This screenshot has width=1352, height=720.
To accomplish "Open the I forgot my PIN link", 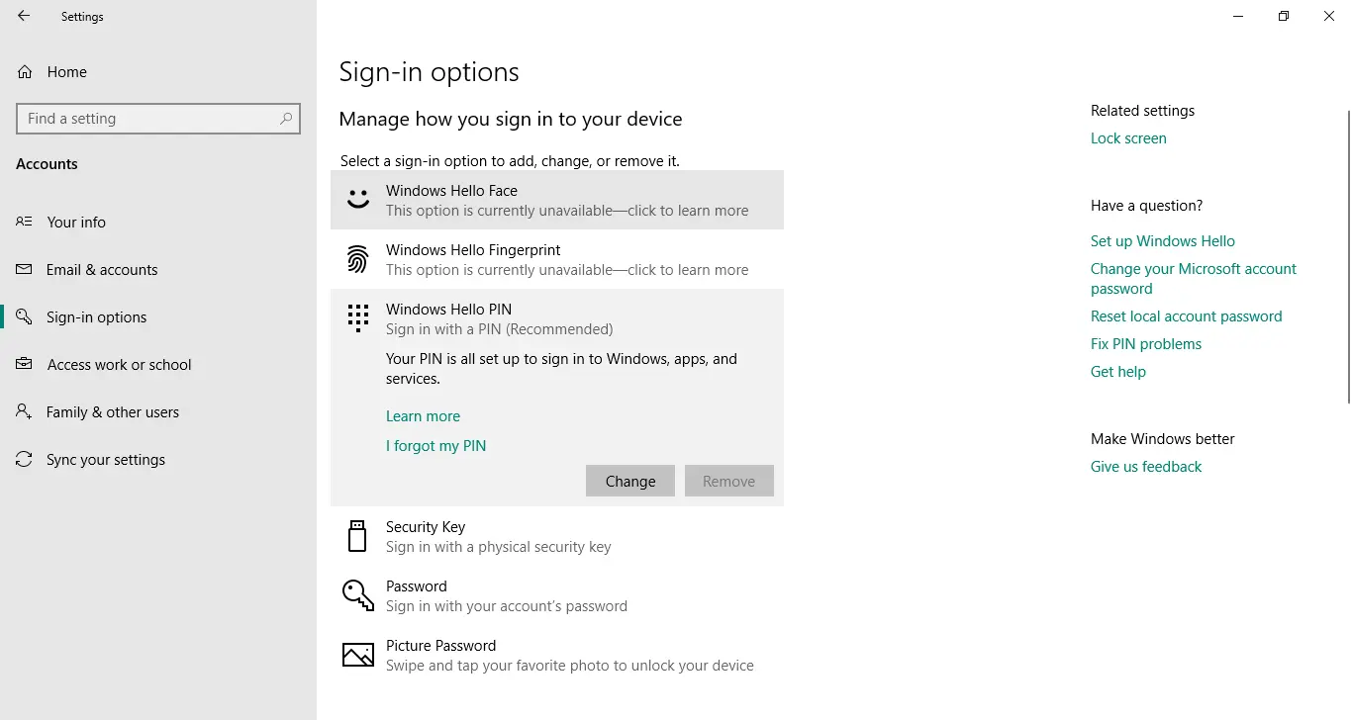I will pos(435,446).
